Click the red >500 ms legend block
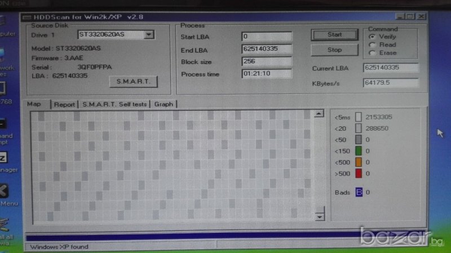This screenshot has height=253, width=451. tap(359, 173)
